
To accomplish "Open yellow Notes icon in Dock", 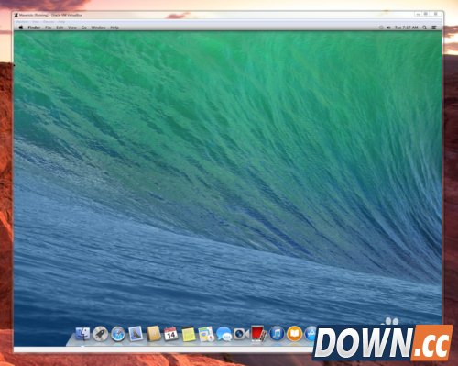I will click(x=189, y=334).
